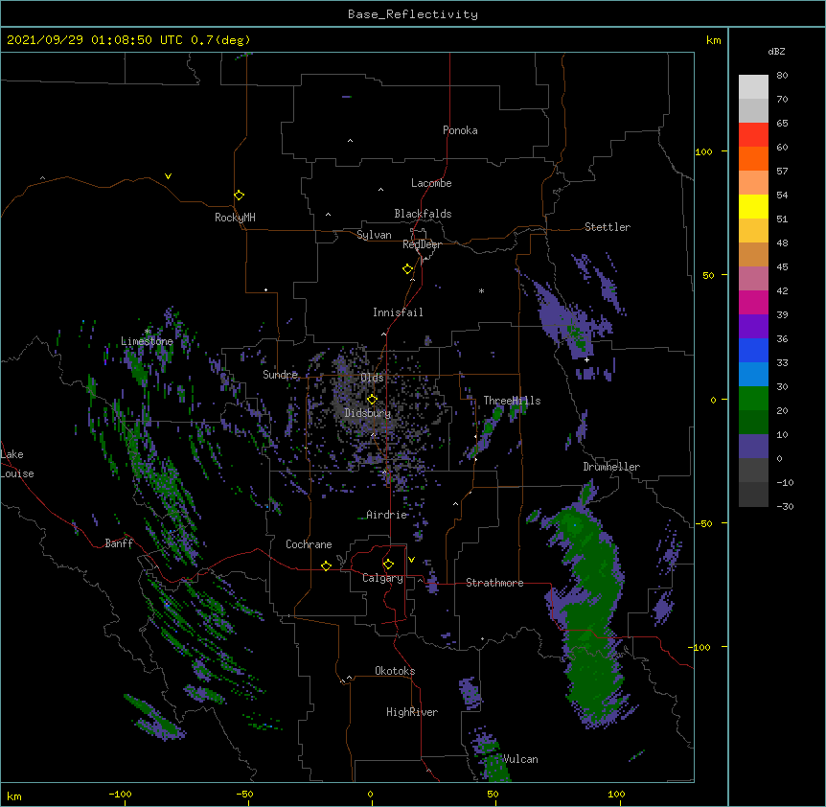Click the km label at bottom left
Screen dimensions: 826x807
(14, 795)
